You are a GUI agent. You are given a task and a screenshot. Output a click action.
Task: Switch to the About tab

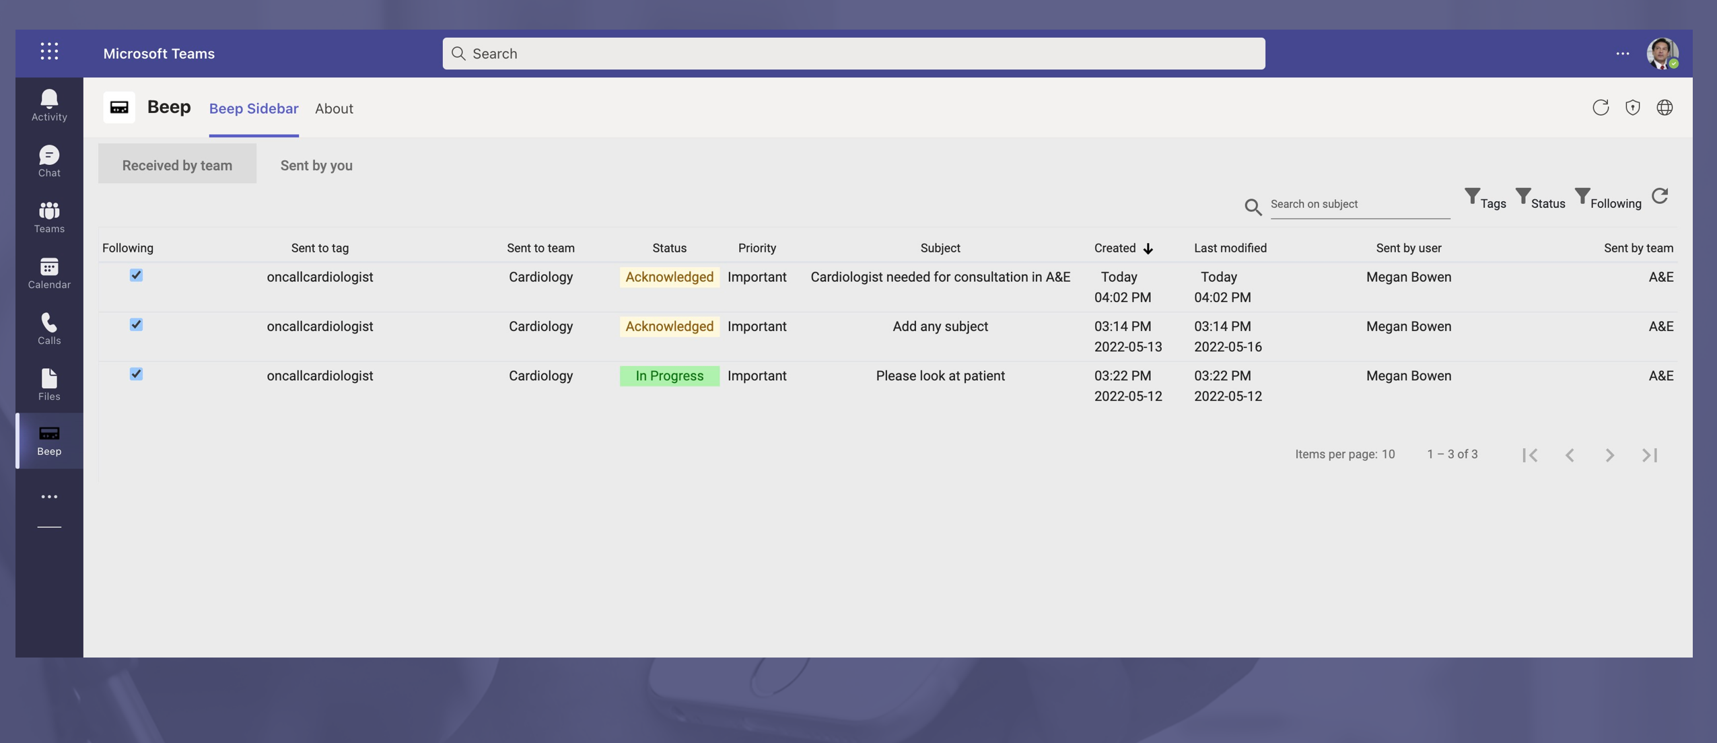click(334, 108)
